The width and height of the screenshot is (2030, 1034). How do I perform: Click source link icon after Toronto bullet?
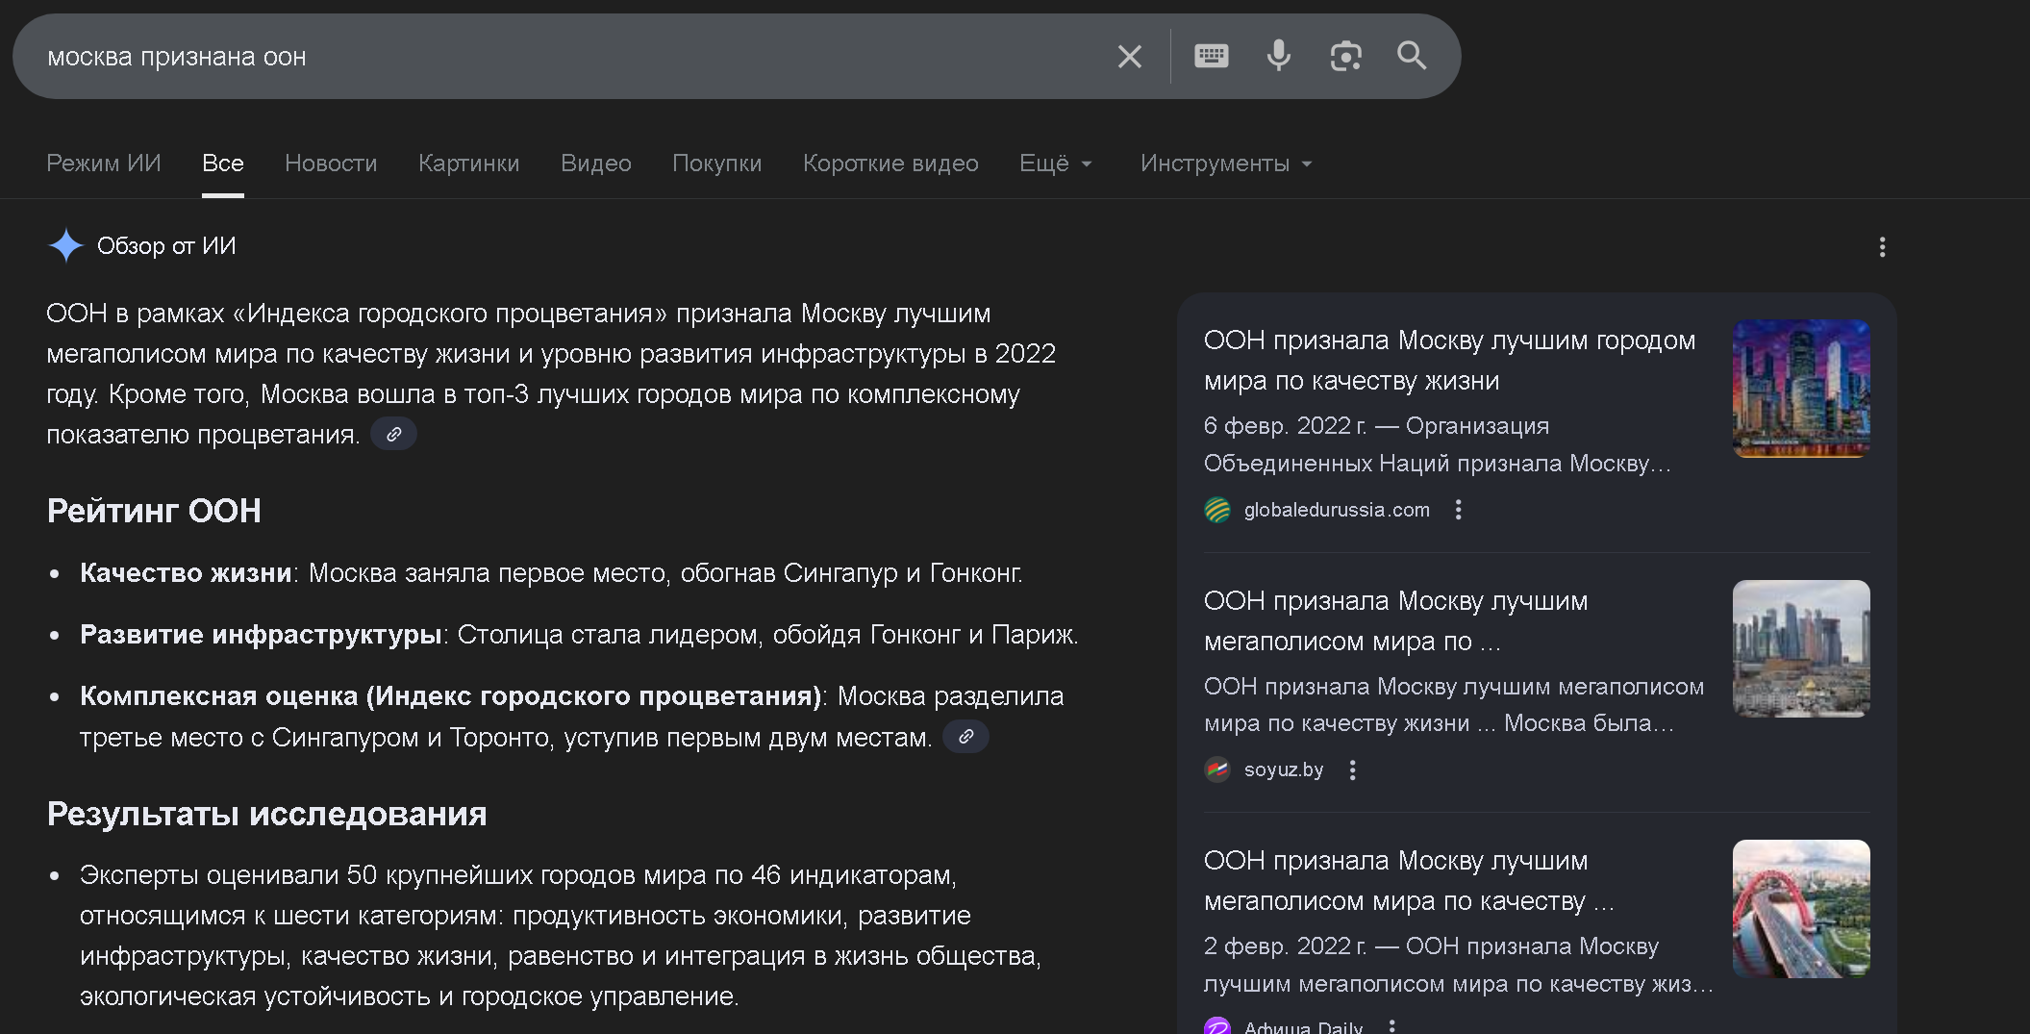(965, 737)
